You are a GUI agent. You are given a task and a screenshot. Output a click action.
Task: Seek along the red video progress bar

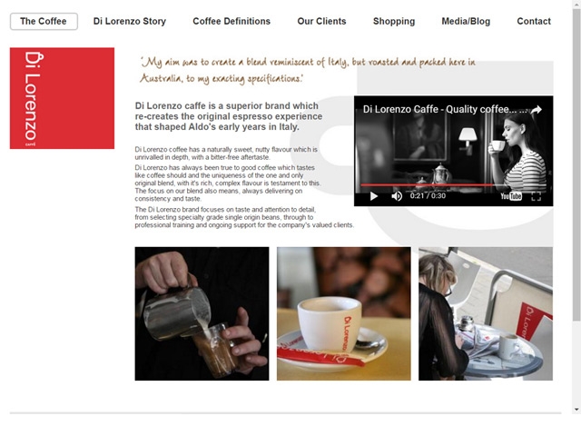click(453, 184)
